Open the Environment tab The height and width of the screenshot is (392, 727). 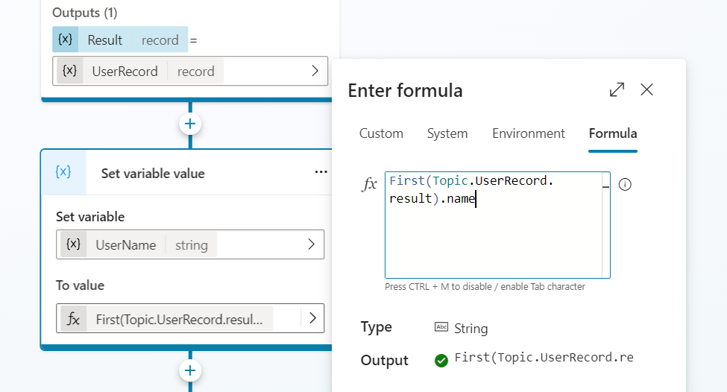pyautogui.click(x=528, y=134)
